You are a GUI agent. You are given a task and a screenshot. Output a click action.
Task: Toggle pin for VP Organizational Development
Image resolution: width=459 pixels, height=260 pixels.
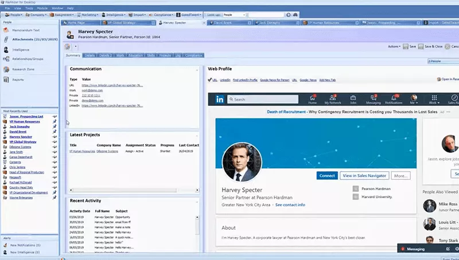[x=55, y=192]
